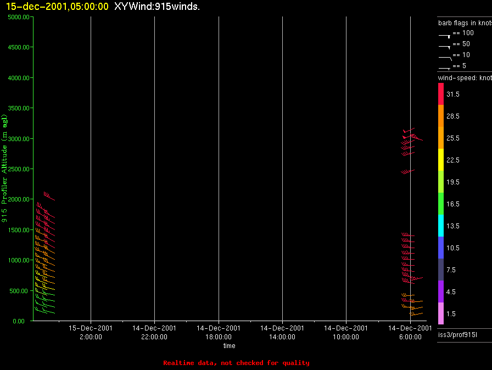Screen dimensions: 492x370
Task: Click the purple 4.5 knots color swatch
Action: point(441,291)
